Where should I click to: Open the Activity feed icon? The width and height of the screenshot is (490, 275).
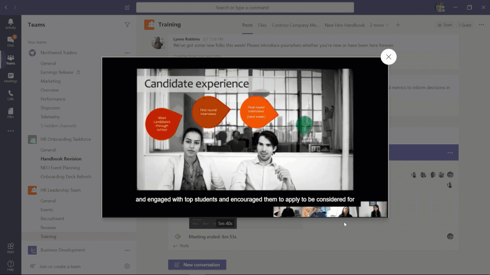point(10,23)
